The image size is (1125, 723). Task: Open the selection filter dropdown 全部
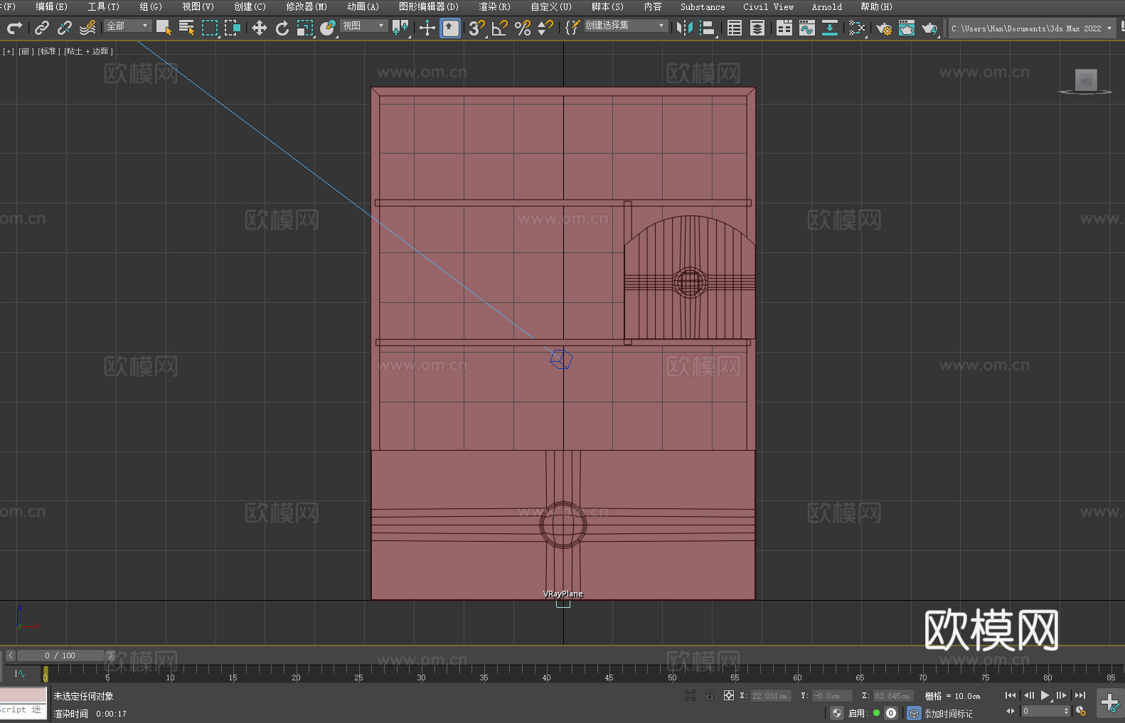point(128,26)
